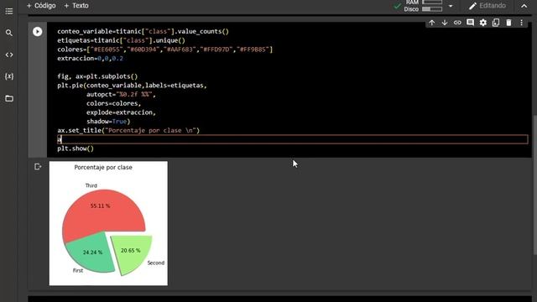Move the cell up with the arrow
Screen dimensions: 537x302
point(432,23)
